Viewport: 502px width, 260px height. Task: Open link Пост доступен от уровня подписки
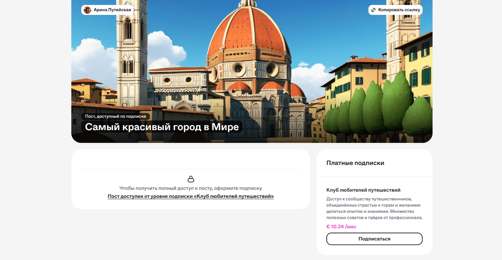[191, 196]
